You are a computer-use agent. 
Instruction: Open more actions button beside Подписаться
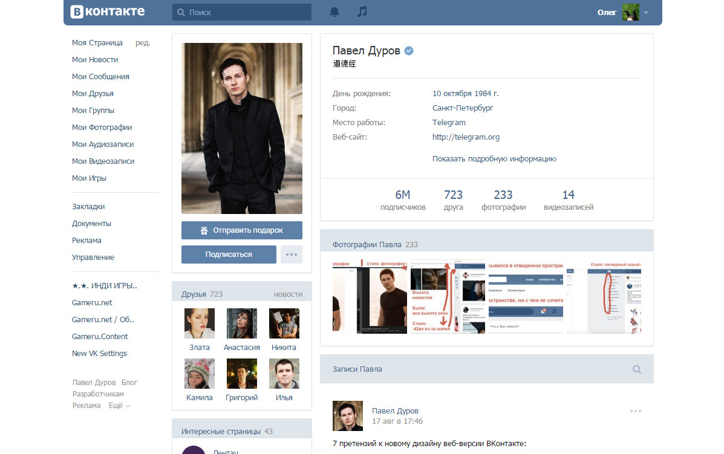tap(292, 255)
